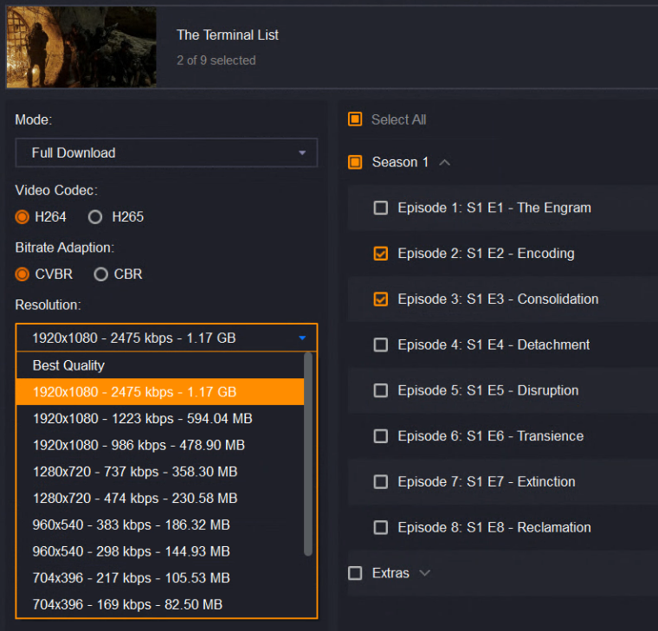Choose 960x540 383 kbps resolution option

pyautogui.click(x=131, y=525)
